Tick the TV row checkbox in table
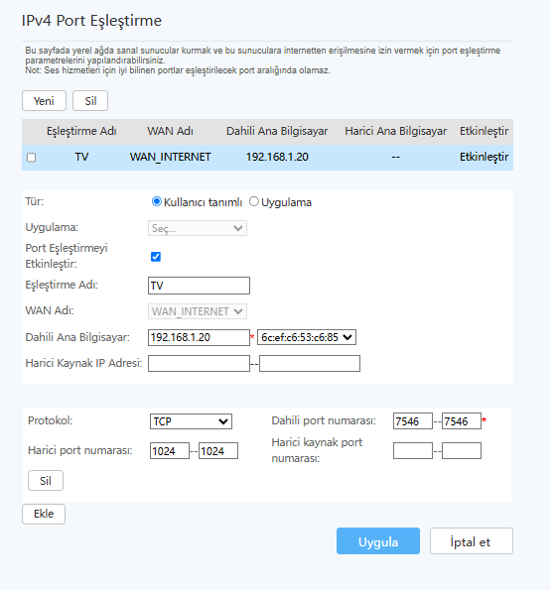 tap(31, 158)
